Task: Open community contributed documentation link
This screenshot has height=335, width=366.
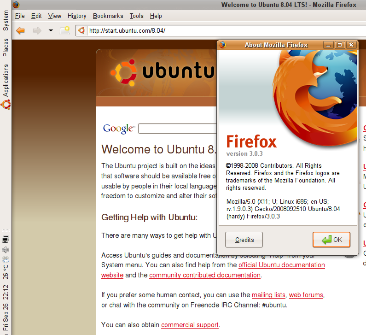Action: [205, 275]
